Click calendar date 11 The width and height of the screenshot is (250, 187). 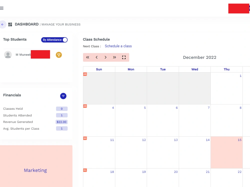pyautogui.click(x=112, y=140)
